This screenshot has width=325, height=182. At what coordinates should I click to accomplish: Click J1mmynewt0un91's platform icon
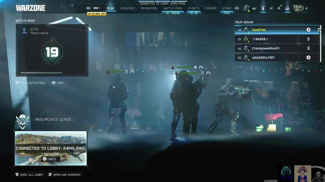(x=308, y=48)
